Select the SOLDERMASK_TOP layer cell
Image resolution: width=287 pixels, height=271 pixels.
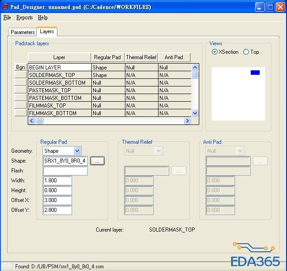[x=60, y=75]
